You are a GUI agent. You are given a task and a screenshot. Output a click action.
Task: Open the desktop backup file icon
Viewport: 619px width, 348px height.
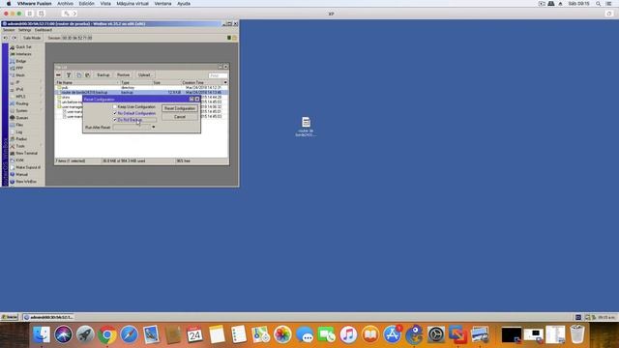(306, 127)
